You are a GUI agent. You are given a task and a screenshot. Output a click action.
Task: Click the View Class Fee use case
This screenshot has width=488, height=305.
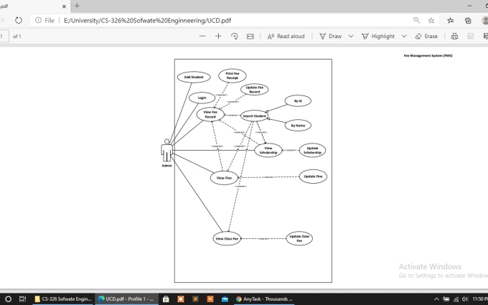click(x=227, y=239)
